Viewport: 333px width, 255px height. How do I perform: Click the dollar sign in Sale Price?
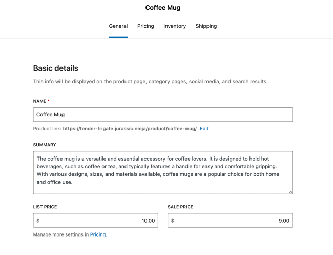[173, 221]
